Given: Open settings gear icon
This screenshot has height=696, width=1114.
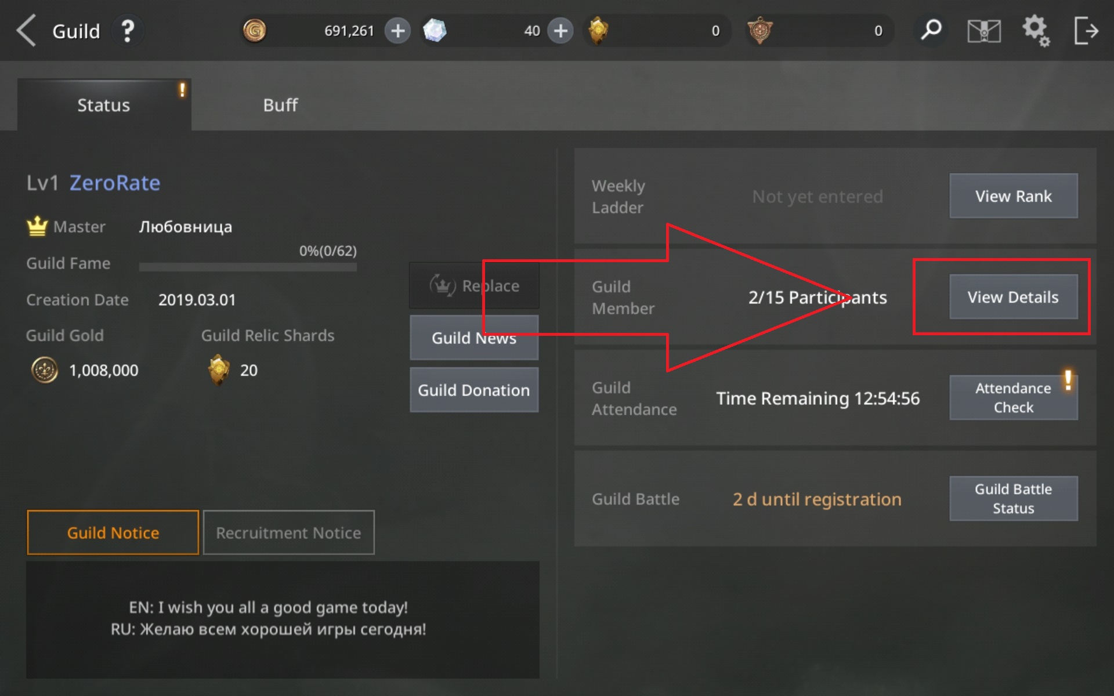Looking at the screenshot, I should coord(1036,31).
